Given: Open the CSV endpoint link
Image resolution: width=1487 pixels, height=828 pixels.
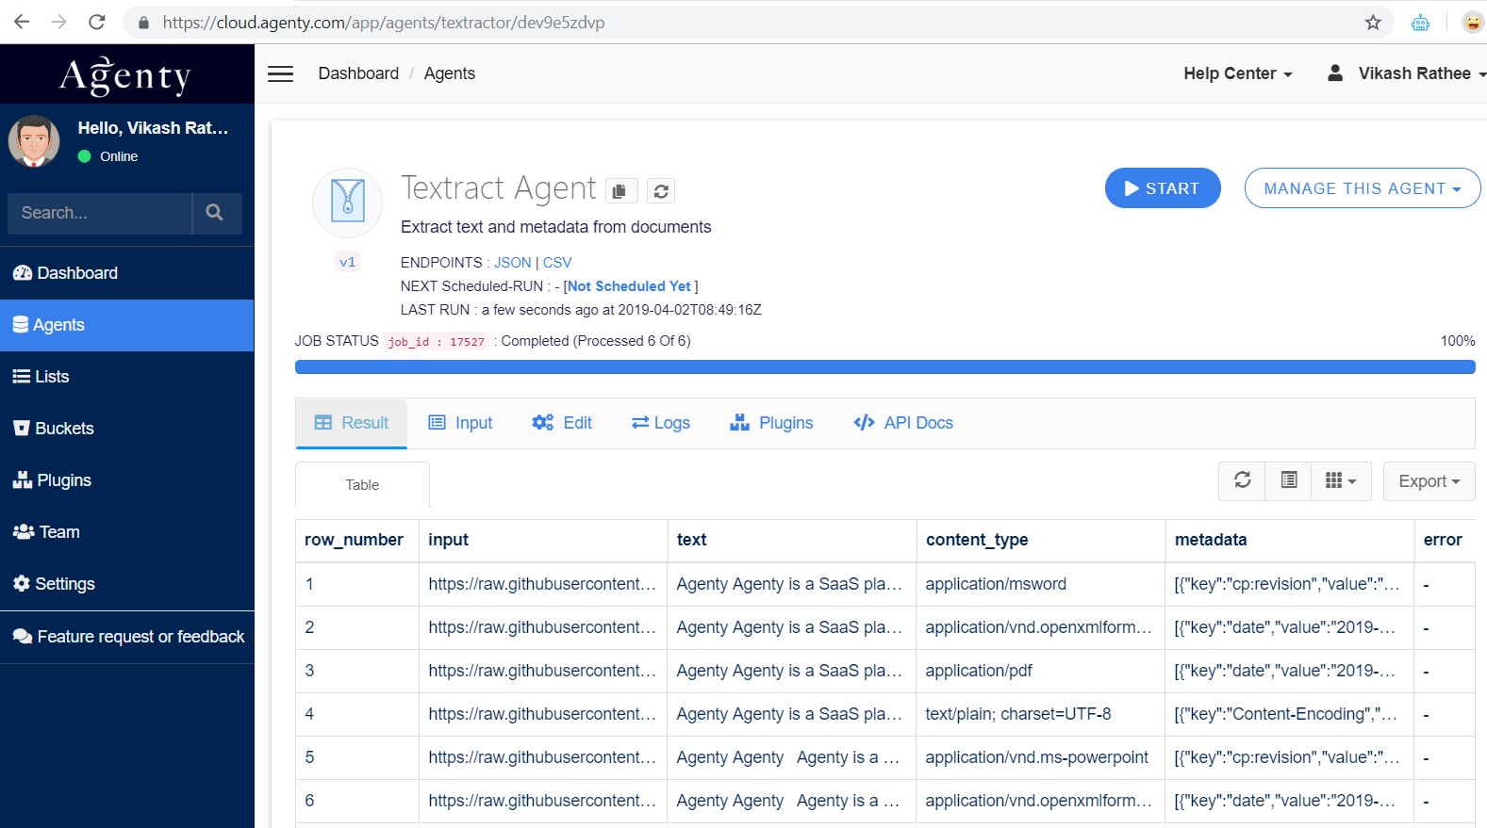Looking at the screenshot, I should tap(557, 263).
